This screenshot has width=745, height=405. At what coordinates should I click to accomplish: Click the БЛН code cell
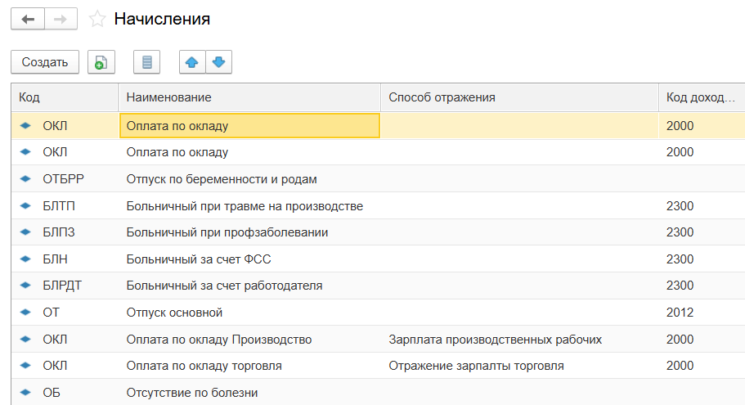pyautogui.click(x=55, y=259)
